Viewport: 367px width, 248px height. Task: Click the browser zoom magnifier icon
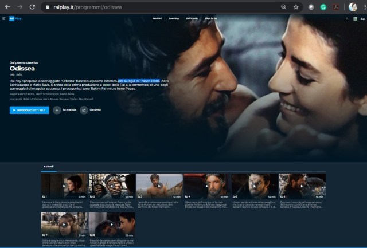click(284, 7)
